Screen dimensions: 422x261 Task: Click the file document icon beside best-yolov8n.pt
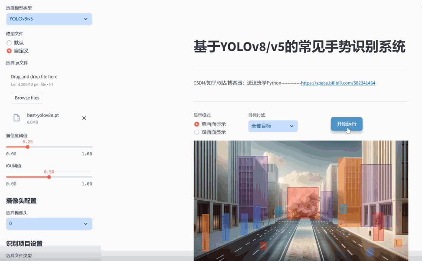(16, 117)
